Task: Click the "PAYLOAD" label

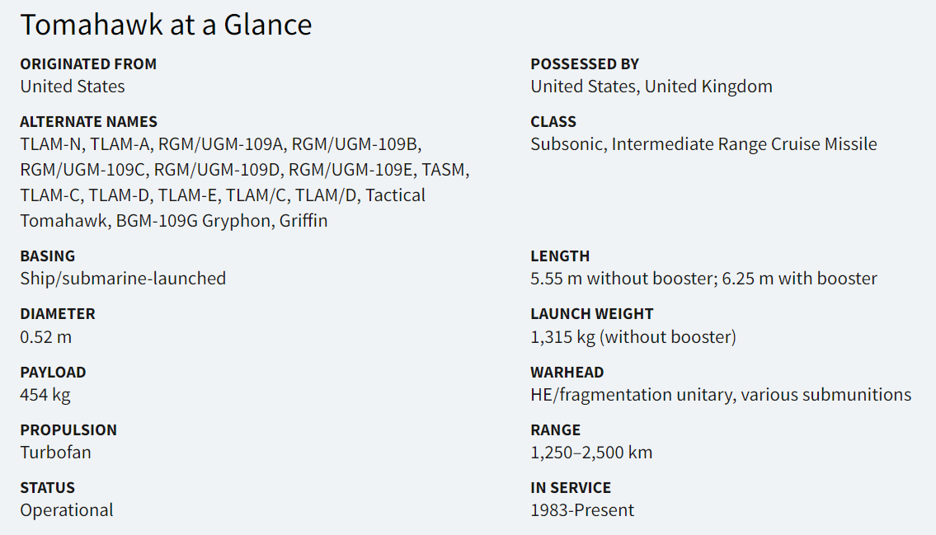Action: click(53, 372)
